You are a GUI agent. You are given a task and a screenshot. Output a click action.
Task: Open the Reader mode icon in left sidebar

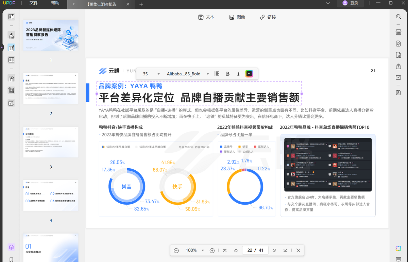11,17
